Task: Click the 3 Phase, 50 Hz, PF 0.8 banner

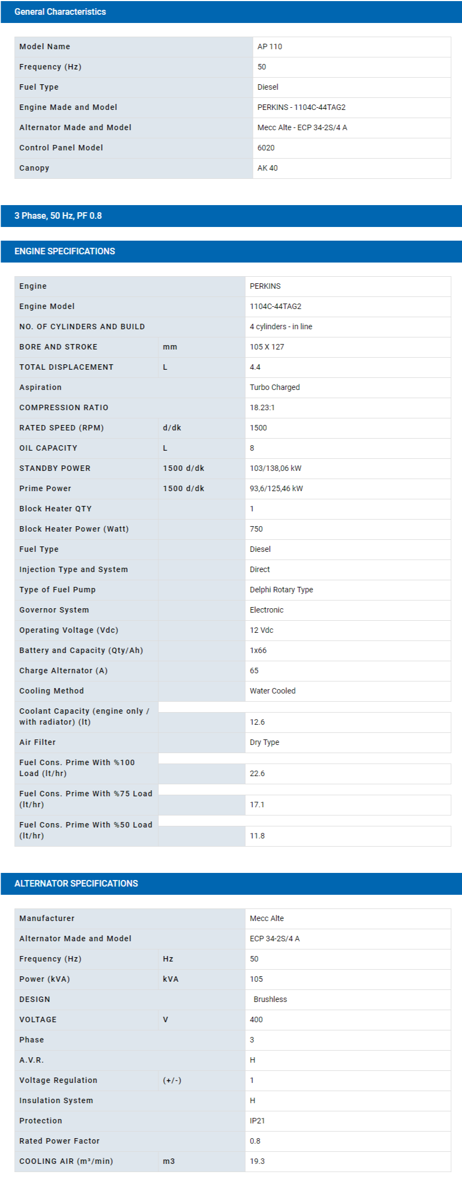Action: click(58, 216)
